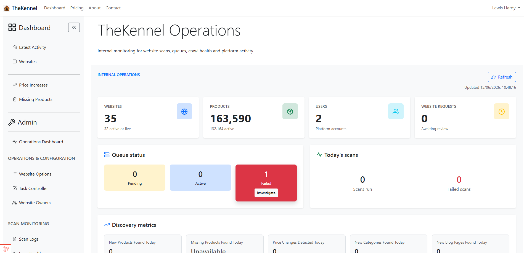Viewport: 524px width, 253px height.
Task: Open About in the top navigation
Action: [x=94, y=8]
